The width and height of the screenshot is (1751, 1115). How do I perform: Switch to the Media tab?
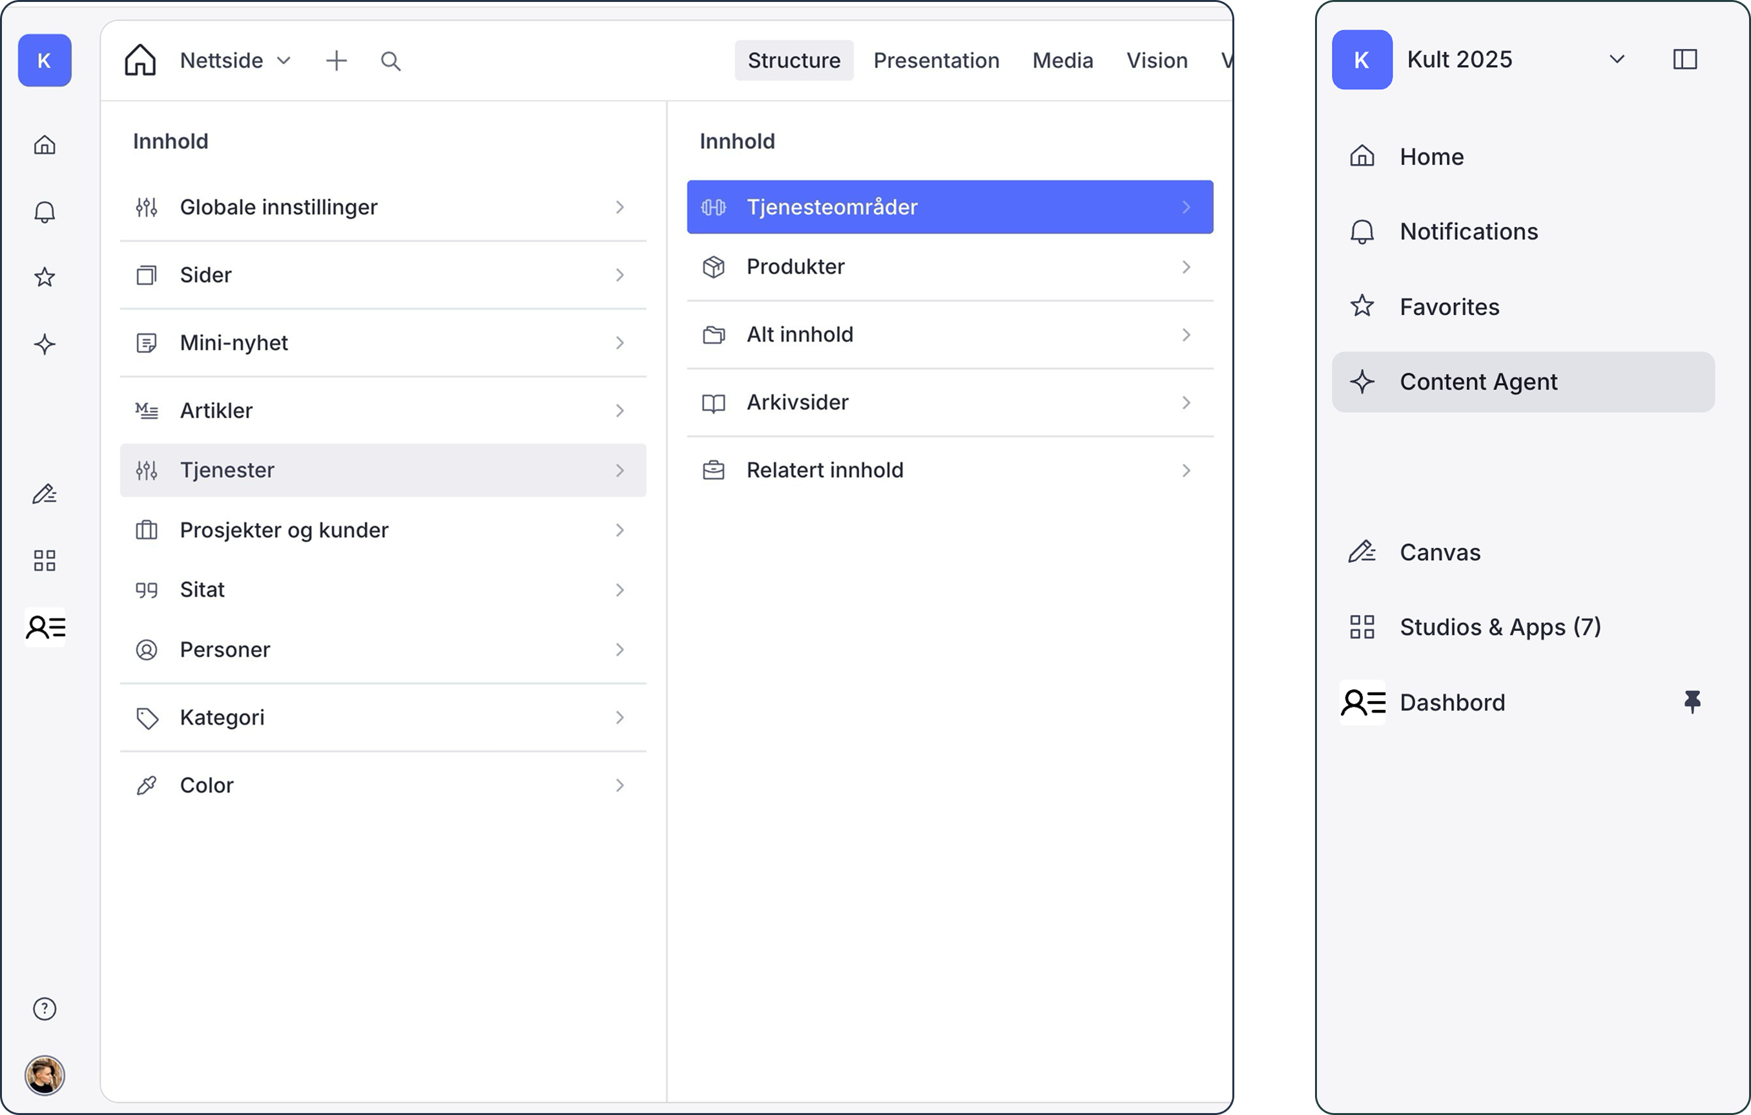(x=1062, y=60)
